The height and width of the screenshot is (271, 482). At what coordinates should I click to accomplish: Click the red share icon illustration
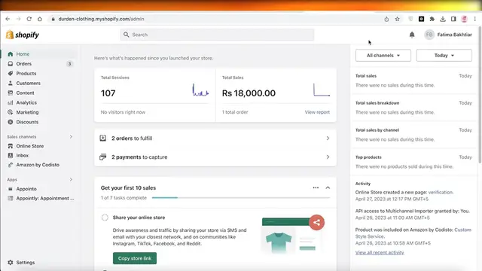click(316, 222)
